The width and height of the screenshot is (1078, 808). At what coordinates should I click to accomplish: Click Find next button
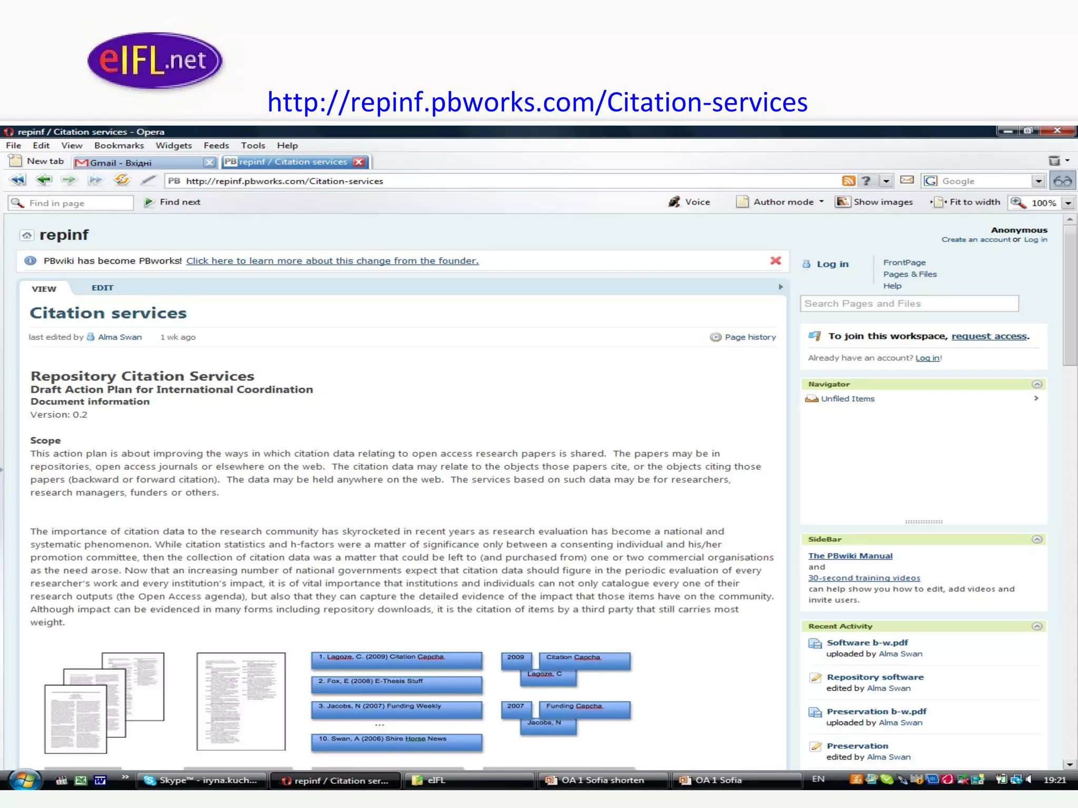172,202
